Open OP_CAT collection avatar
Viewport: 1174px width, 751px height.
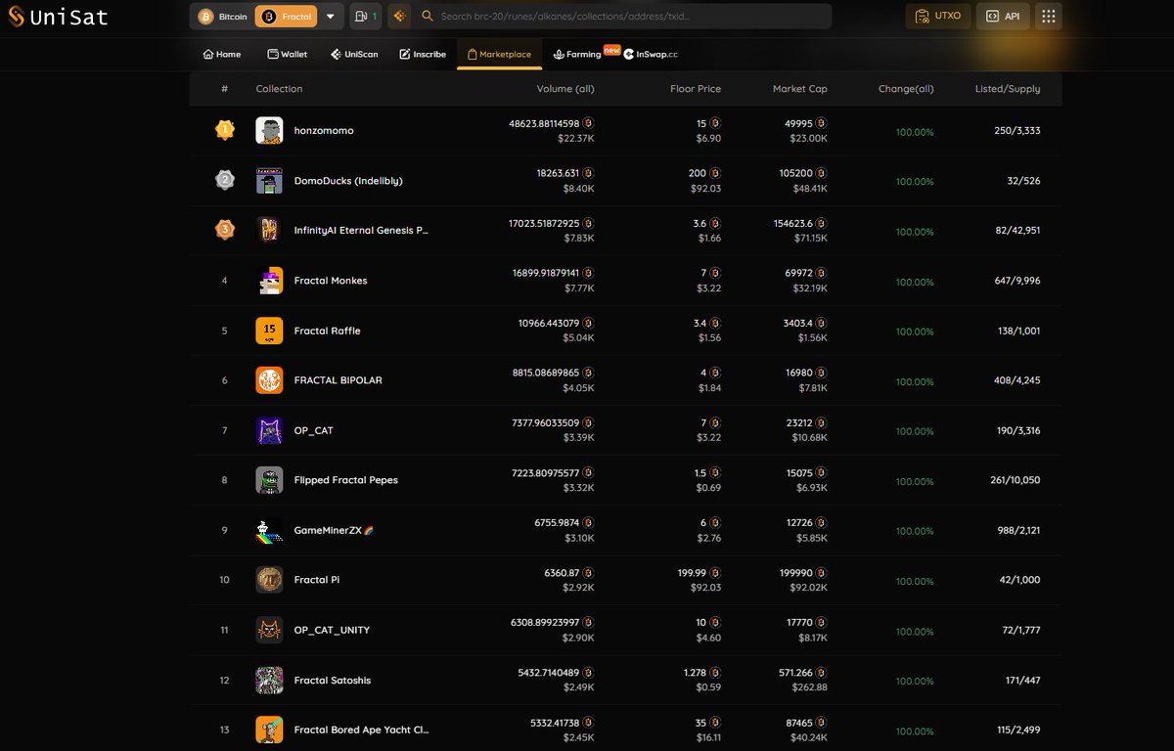click(x=269, y=430)
